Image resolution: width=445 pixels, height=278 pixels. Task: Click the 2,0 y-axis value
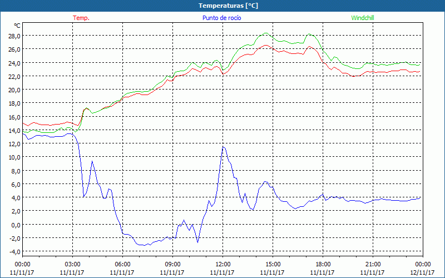click(16, 211)
